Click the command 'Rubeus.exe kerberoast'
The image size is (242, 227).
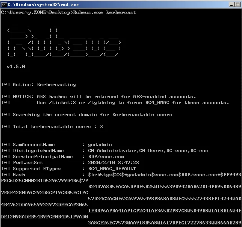click(x=104, y=12)
